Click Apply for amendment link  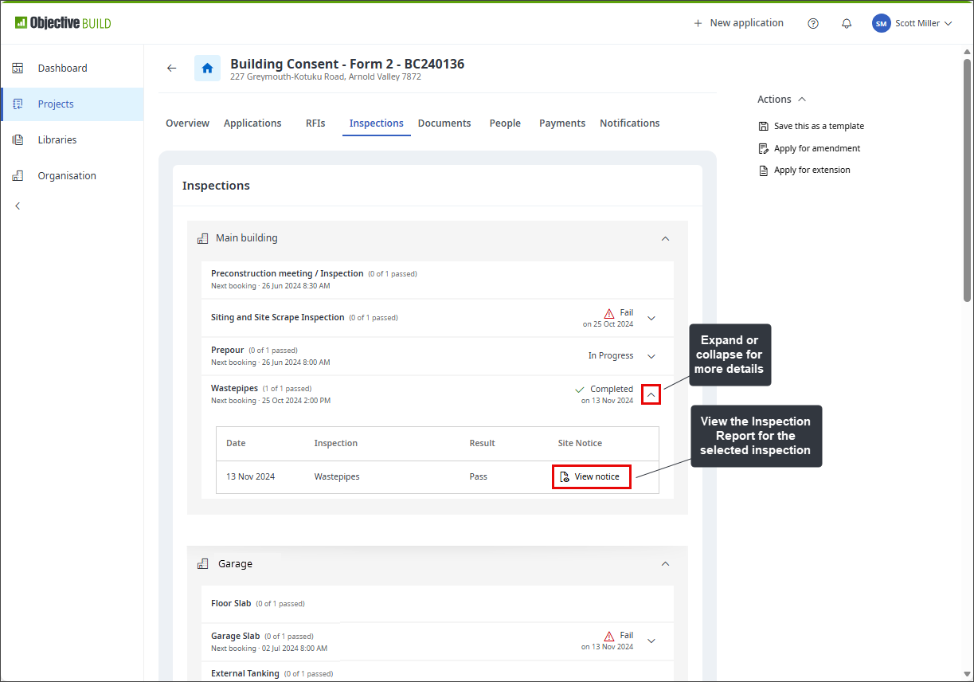click(817, 148)
